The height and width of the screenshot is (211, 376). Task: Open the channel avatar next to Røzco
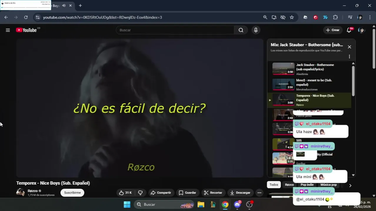[21, 192]
